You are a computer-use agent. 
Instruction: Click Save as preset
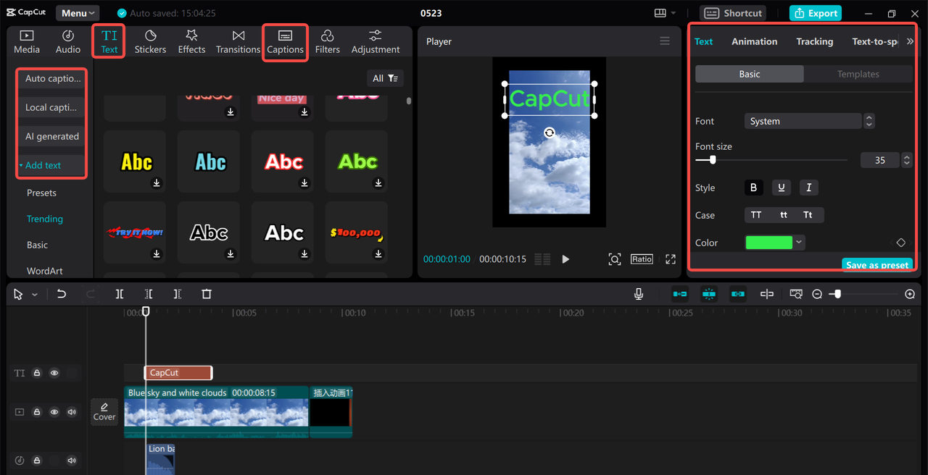877,264
